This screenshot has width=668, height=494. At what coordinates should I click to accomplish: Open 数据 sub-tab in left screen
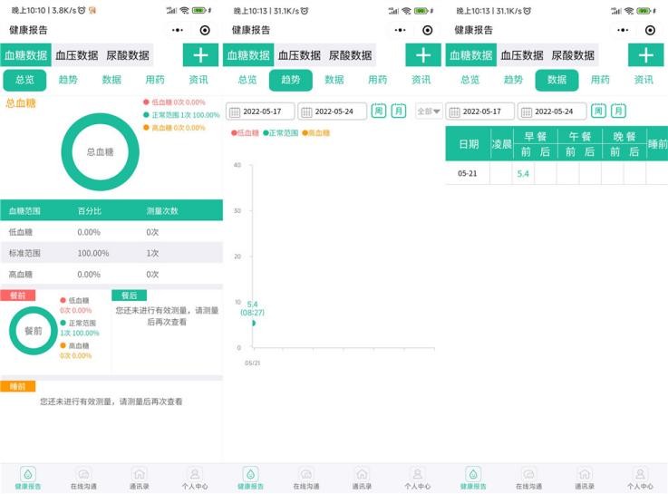[111, 80]
